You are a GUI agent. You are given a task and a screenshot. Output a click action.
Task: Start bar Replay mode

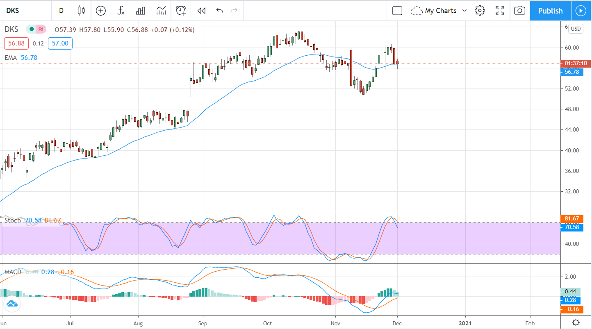(201, 11)
